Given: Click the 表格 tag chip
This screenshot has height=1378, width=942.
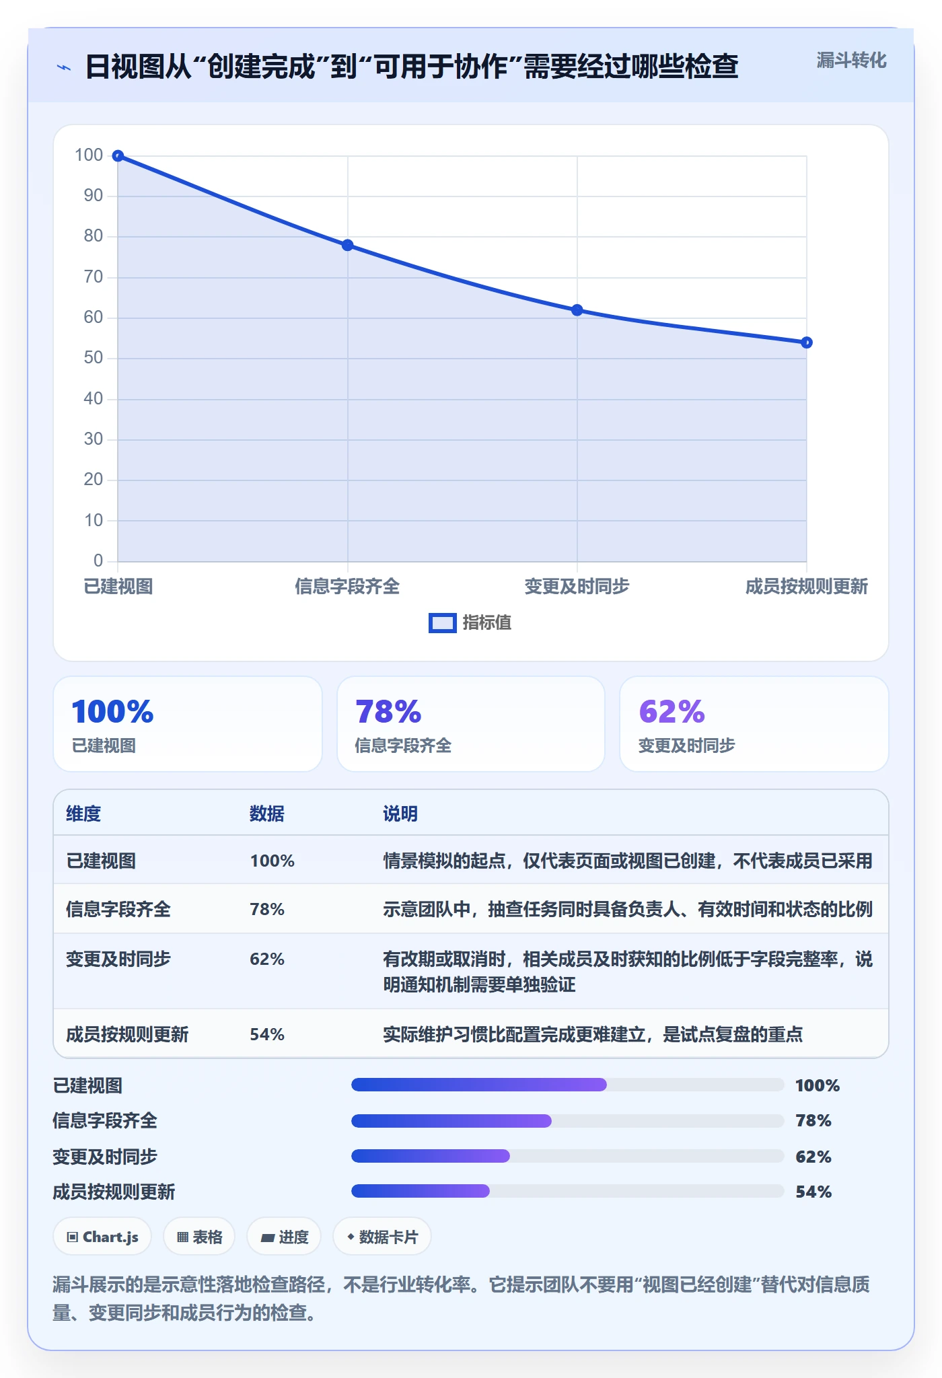Looking at the screenshot, I should click(x=199, y=1237).
